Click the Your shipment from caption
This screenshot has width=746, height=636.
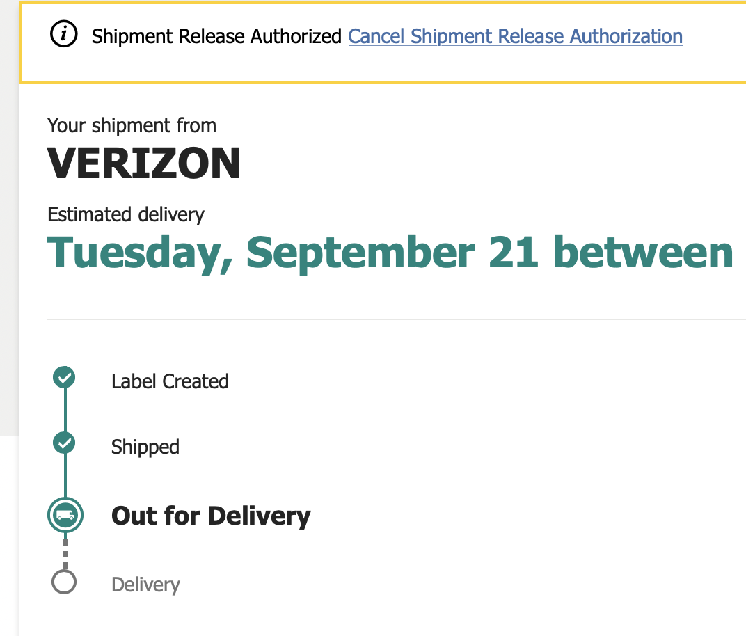tap(132, 125)
